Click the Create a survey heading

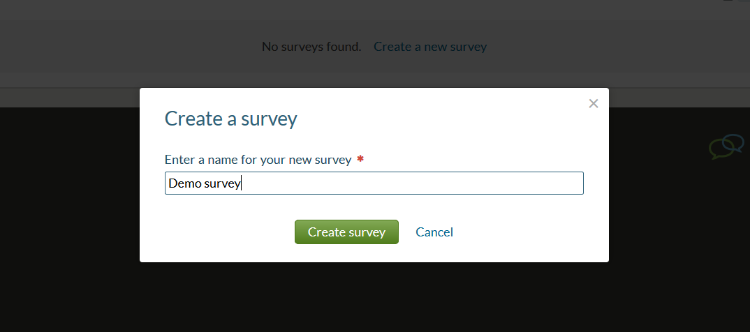click(230, 119)
